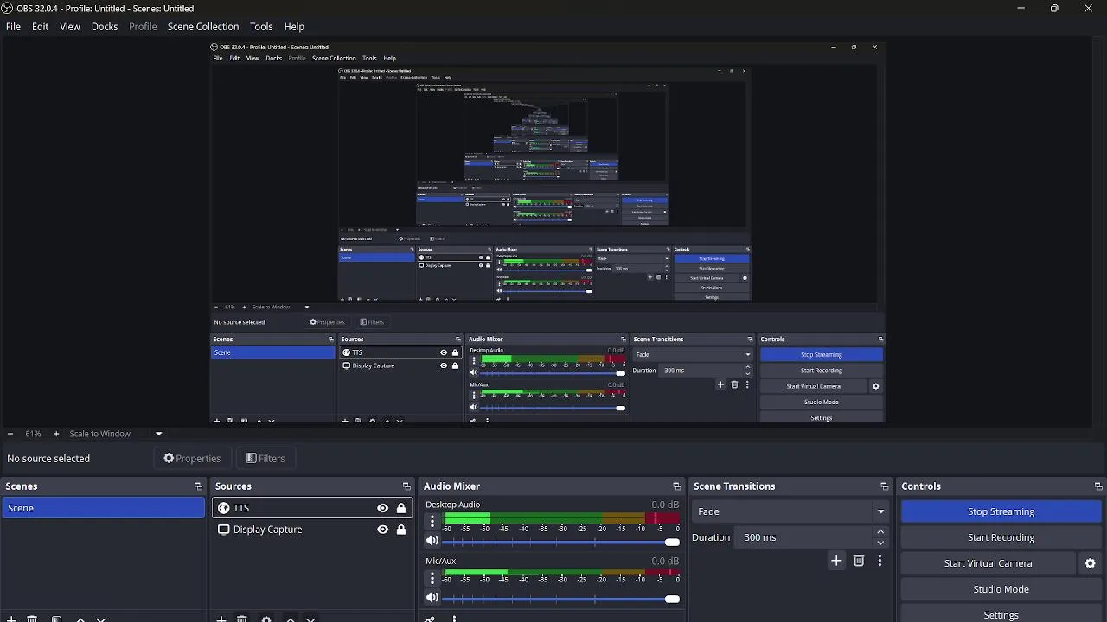
Task: Open Desktop Audio three-dot options menu
Action: pyautogui.click(x=432, y=521)
